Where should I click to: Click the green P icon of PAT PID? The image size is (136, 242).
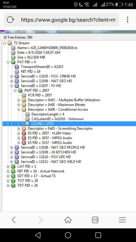(13, 62)
